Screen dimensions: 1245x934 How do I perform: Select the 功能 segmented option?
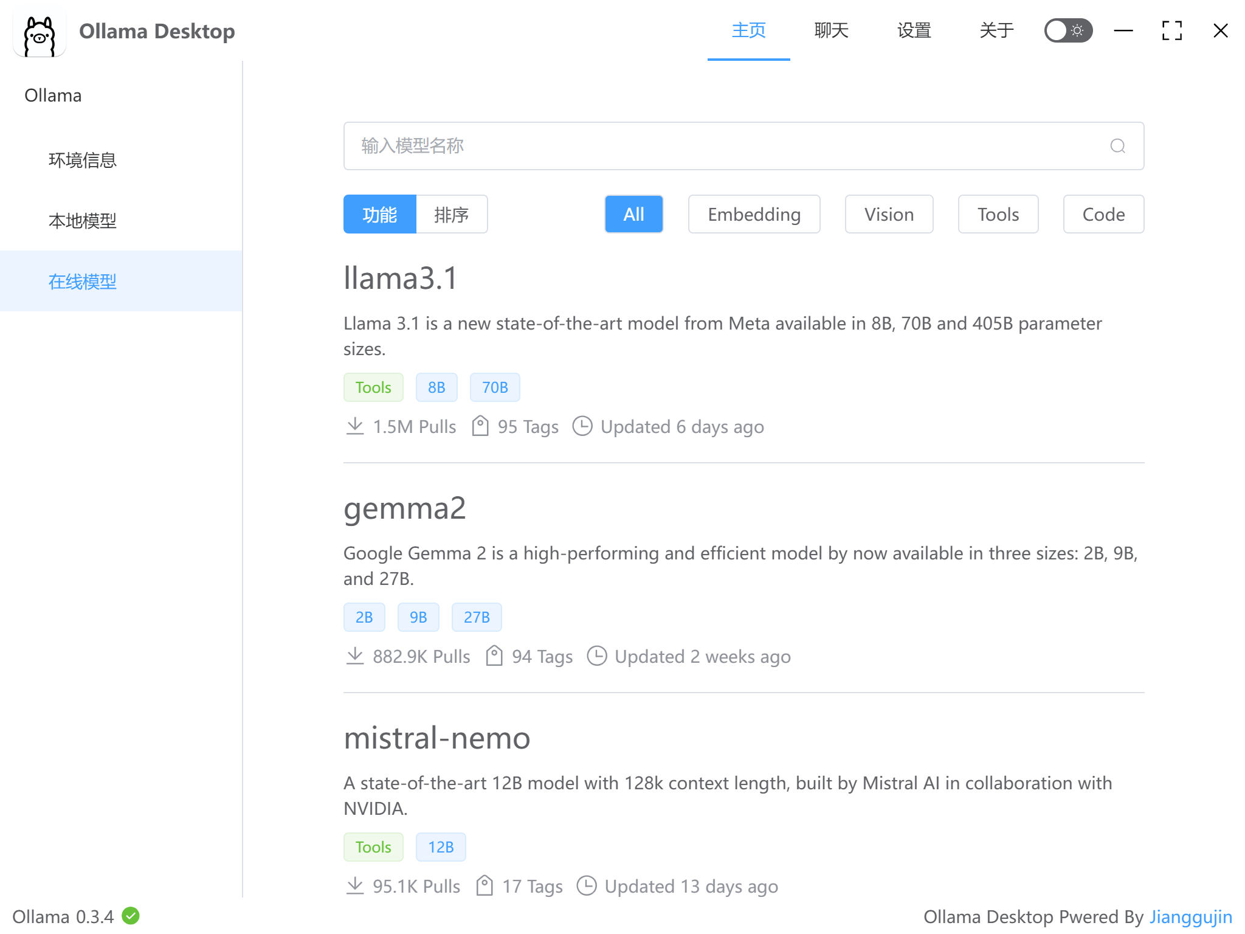point(380,214)
